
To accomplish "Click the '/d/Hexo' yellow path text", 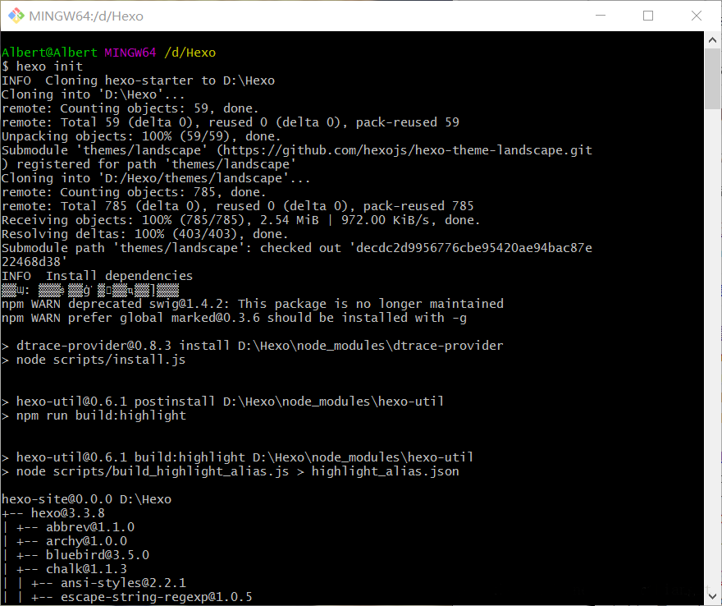I will point(190,53).
